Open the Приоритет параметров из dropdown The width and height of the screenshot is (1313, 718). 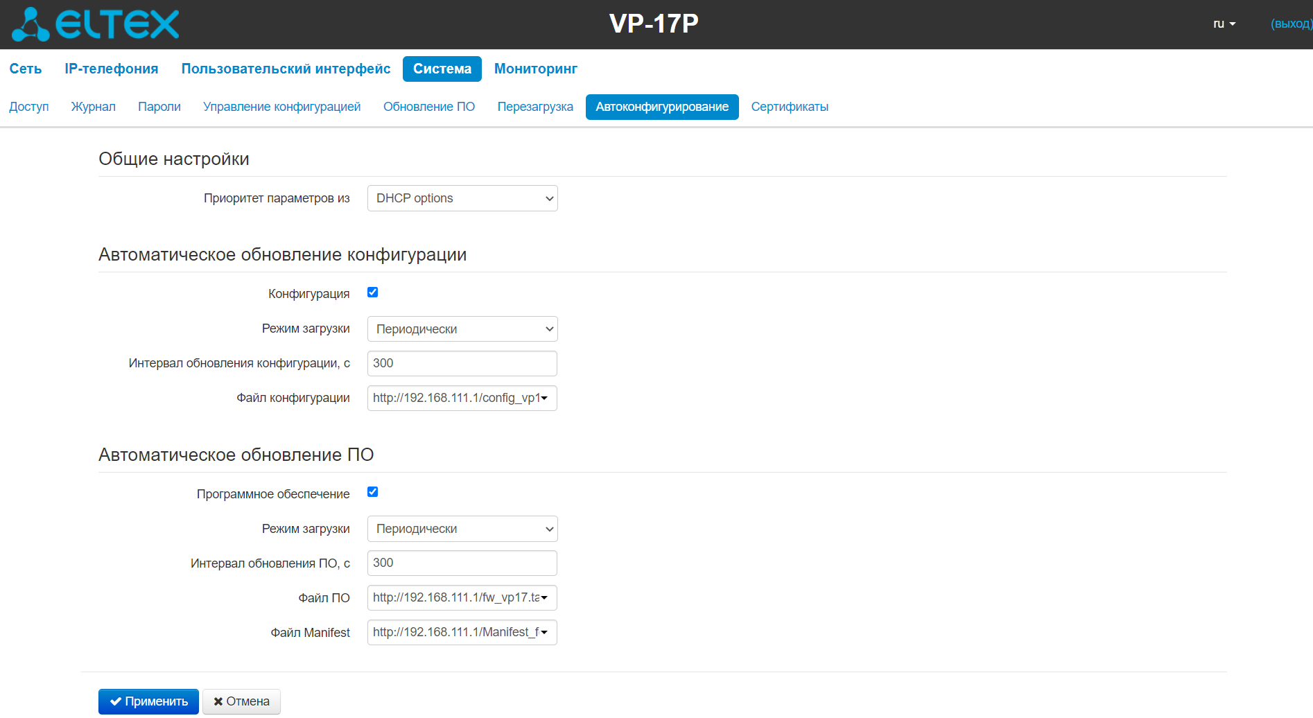point(462,198)
